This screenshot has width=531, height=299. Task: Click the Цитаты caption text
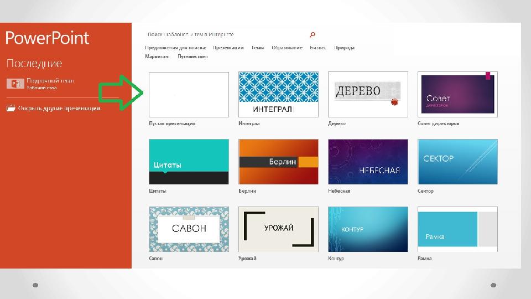(x=158, y=191)
